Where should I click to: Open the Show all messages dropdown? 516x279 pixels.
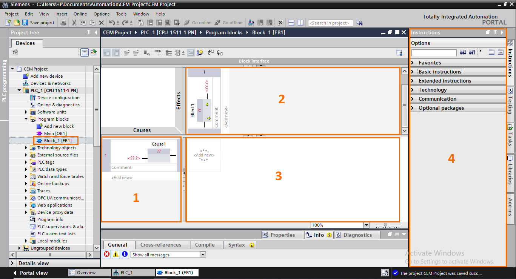202,254
